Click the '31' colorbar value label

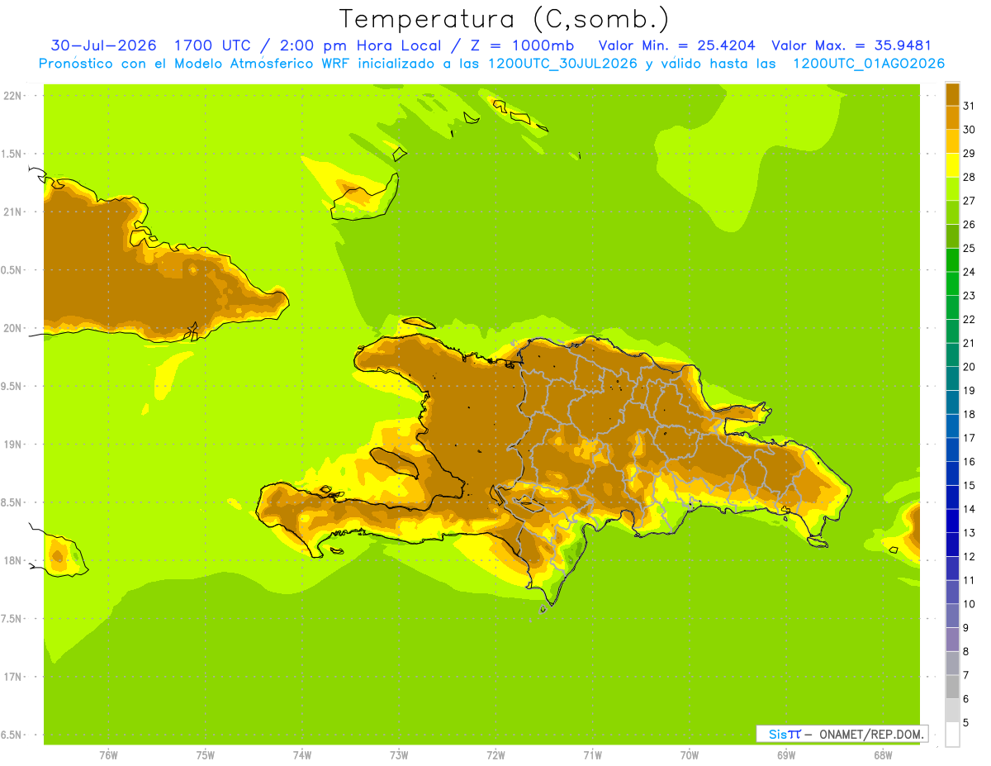point(969,106)
